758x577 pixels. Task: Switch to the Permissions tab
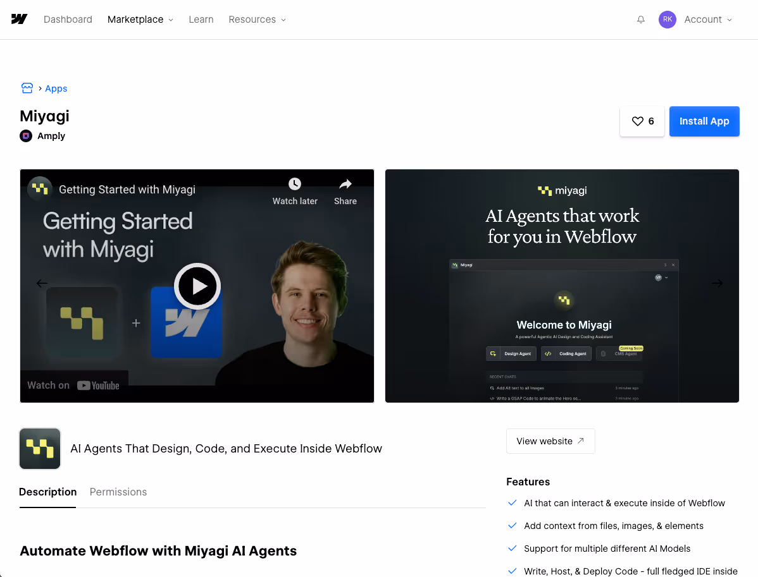pos(118,492)
